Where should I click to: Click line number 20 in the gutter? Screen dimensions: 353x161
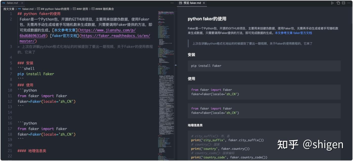10,145
